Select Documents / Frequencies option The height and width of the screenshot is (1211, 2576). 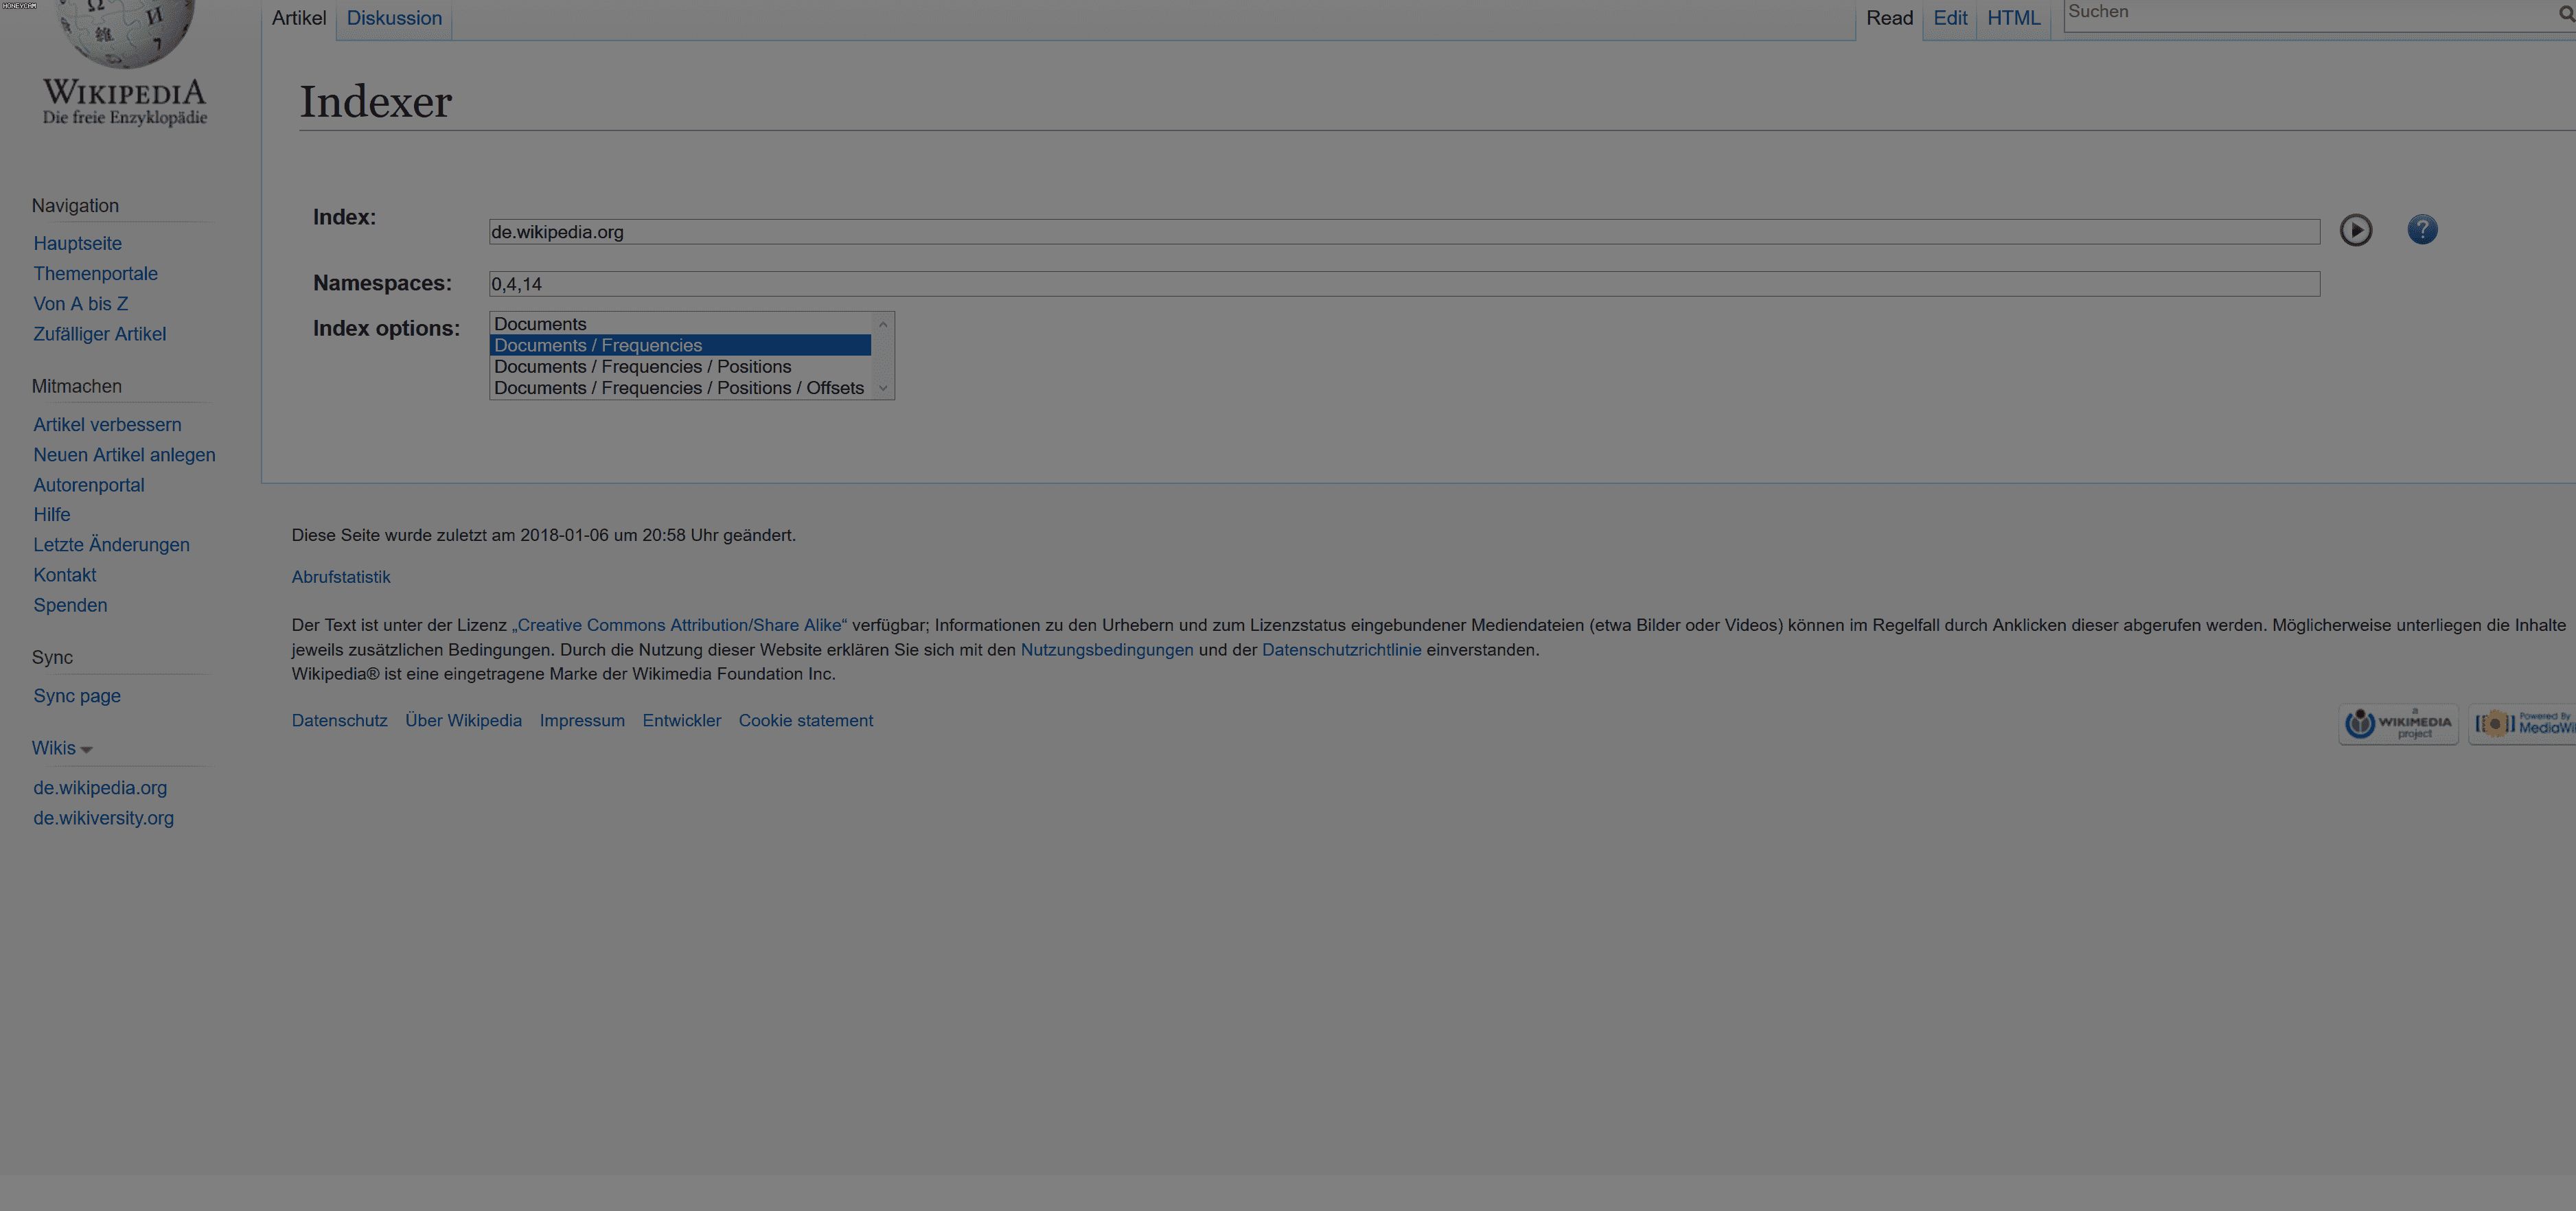(x=680, y=345)
